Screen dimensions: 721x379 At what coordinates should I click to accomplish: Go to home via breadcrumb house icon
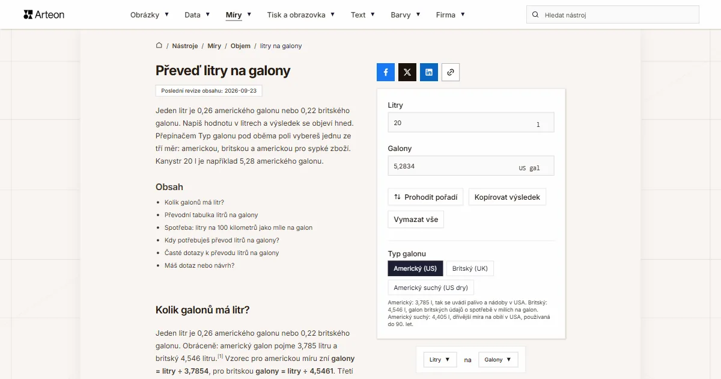click(x=159, y=46)
